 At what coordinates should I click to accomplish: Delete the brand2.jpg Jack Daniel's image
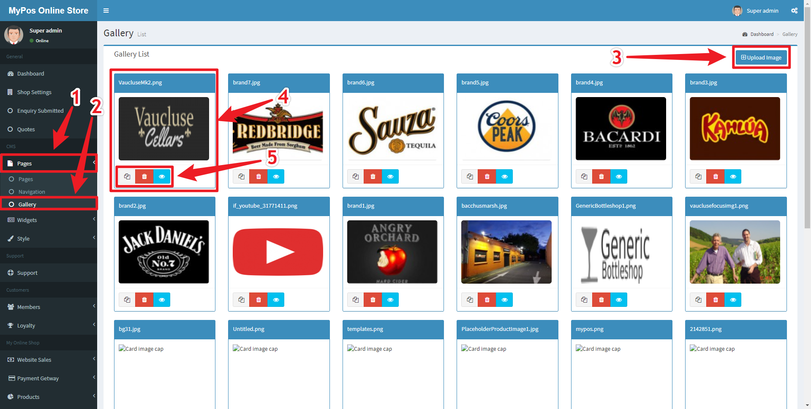point(144,300)
